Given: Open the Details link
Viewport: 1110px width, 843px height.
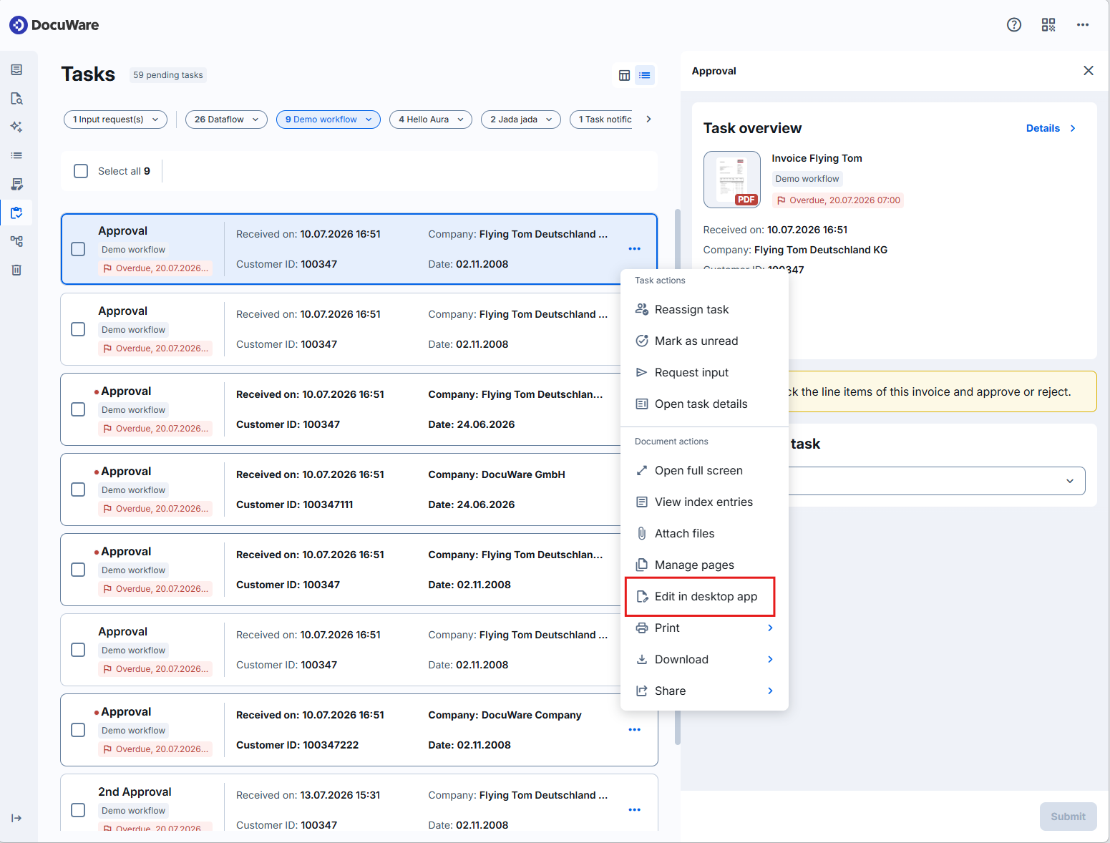Looking at the screenshot, I should pyautogui.click(x=1051, y=129).
